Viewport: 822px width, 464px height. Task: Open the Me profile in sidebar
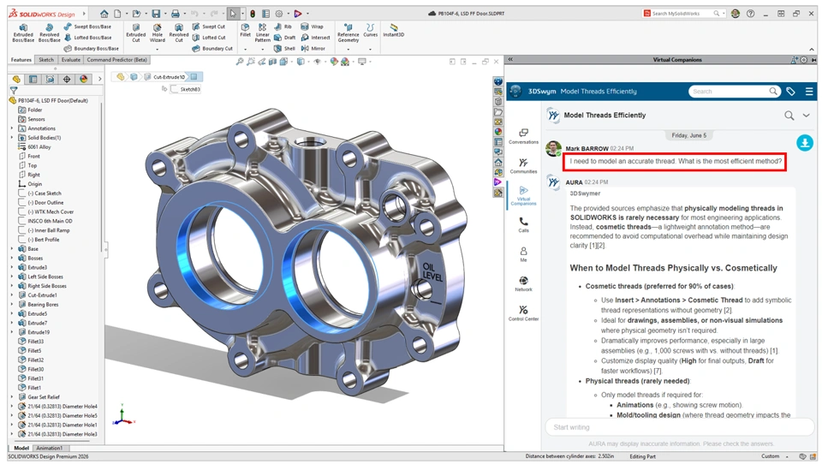coord(523,254)
